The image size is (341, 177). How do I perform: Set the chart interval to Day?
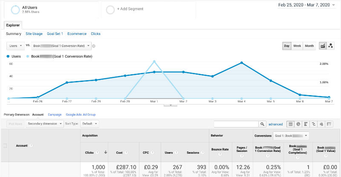click(286, 46)
